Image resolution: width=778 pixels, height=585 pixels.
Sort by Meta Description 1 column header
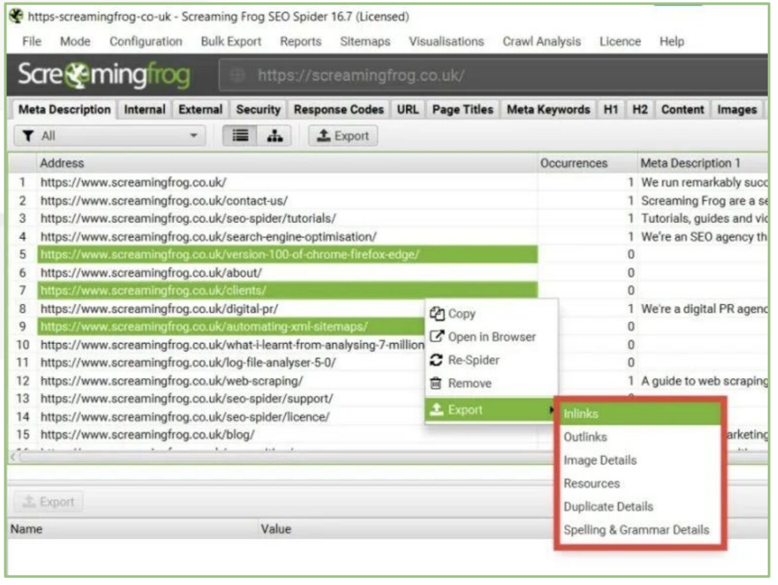[703, 163]
